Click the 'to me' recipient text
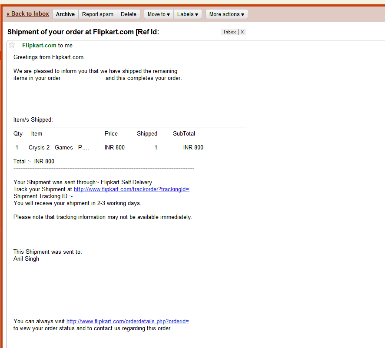 tap(65, 46)
